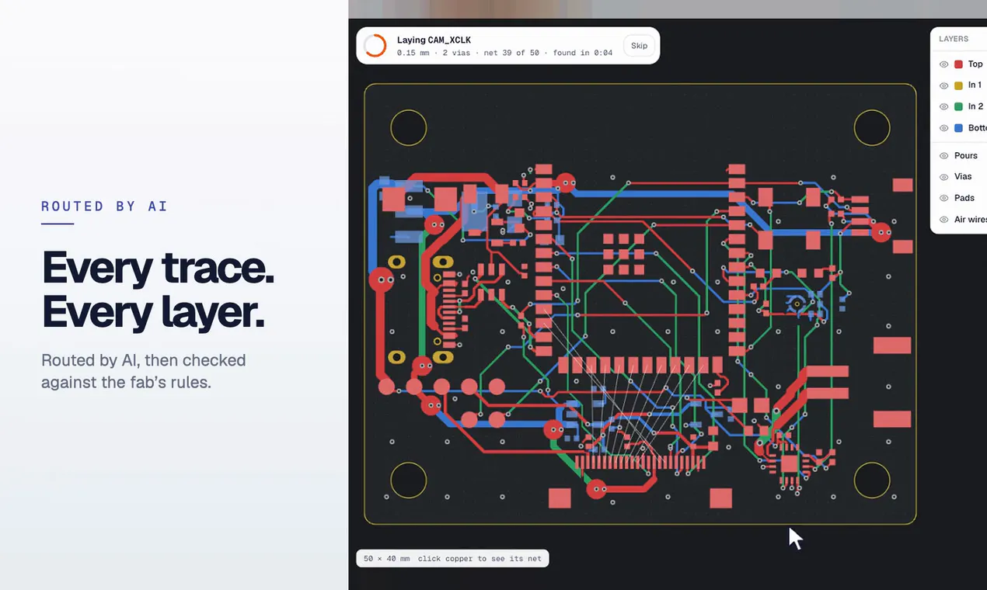This screenshot has height=590, width=987.
Task: Toggle the Bottom layer eye icon
Action: point(943,128)
